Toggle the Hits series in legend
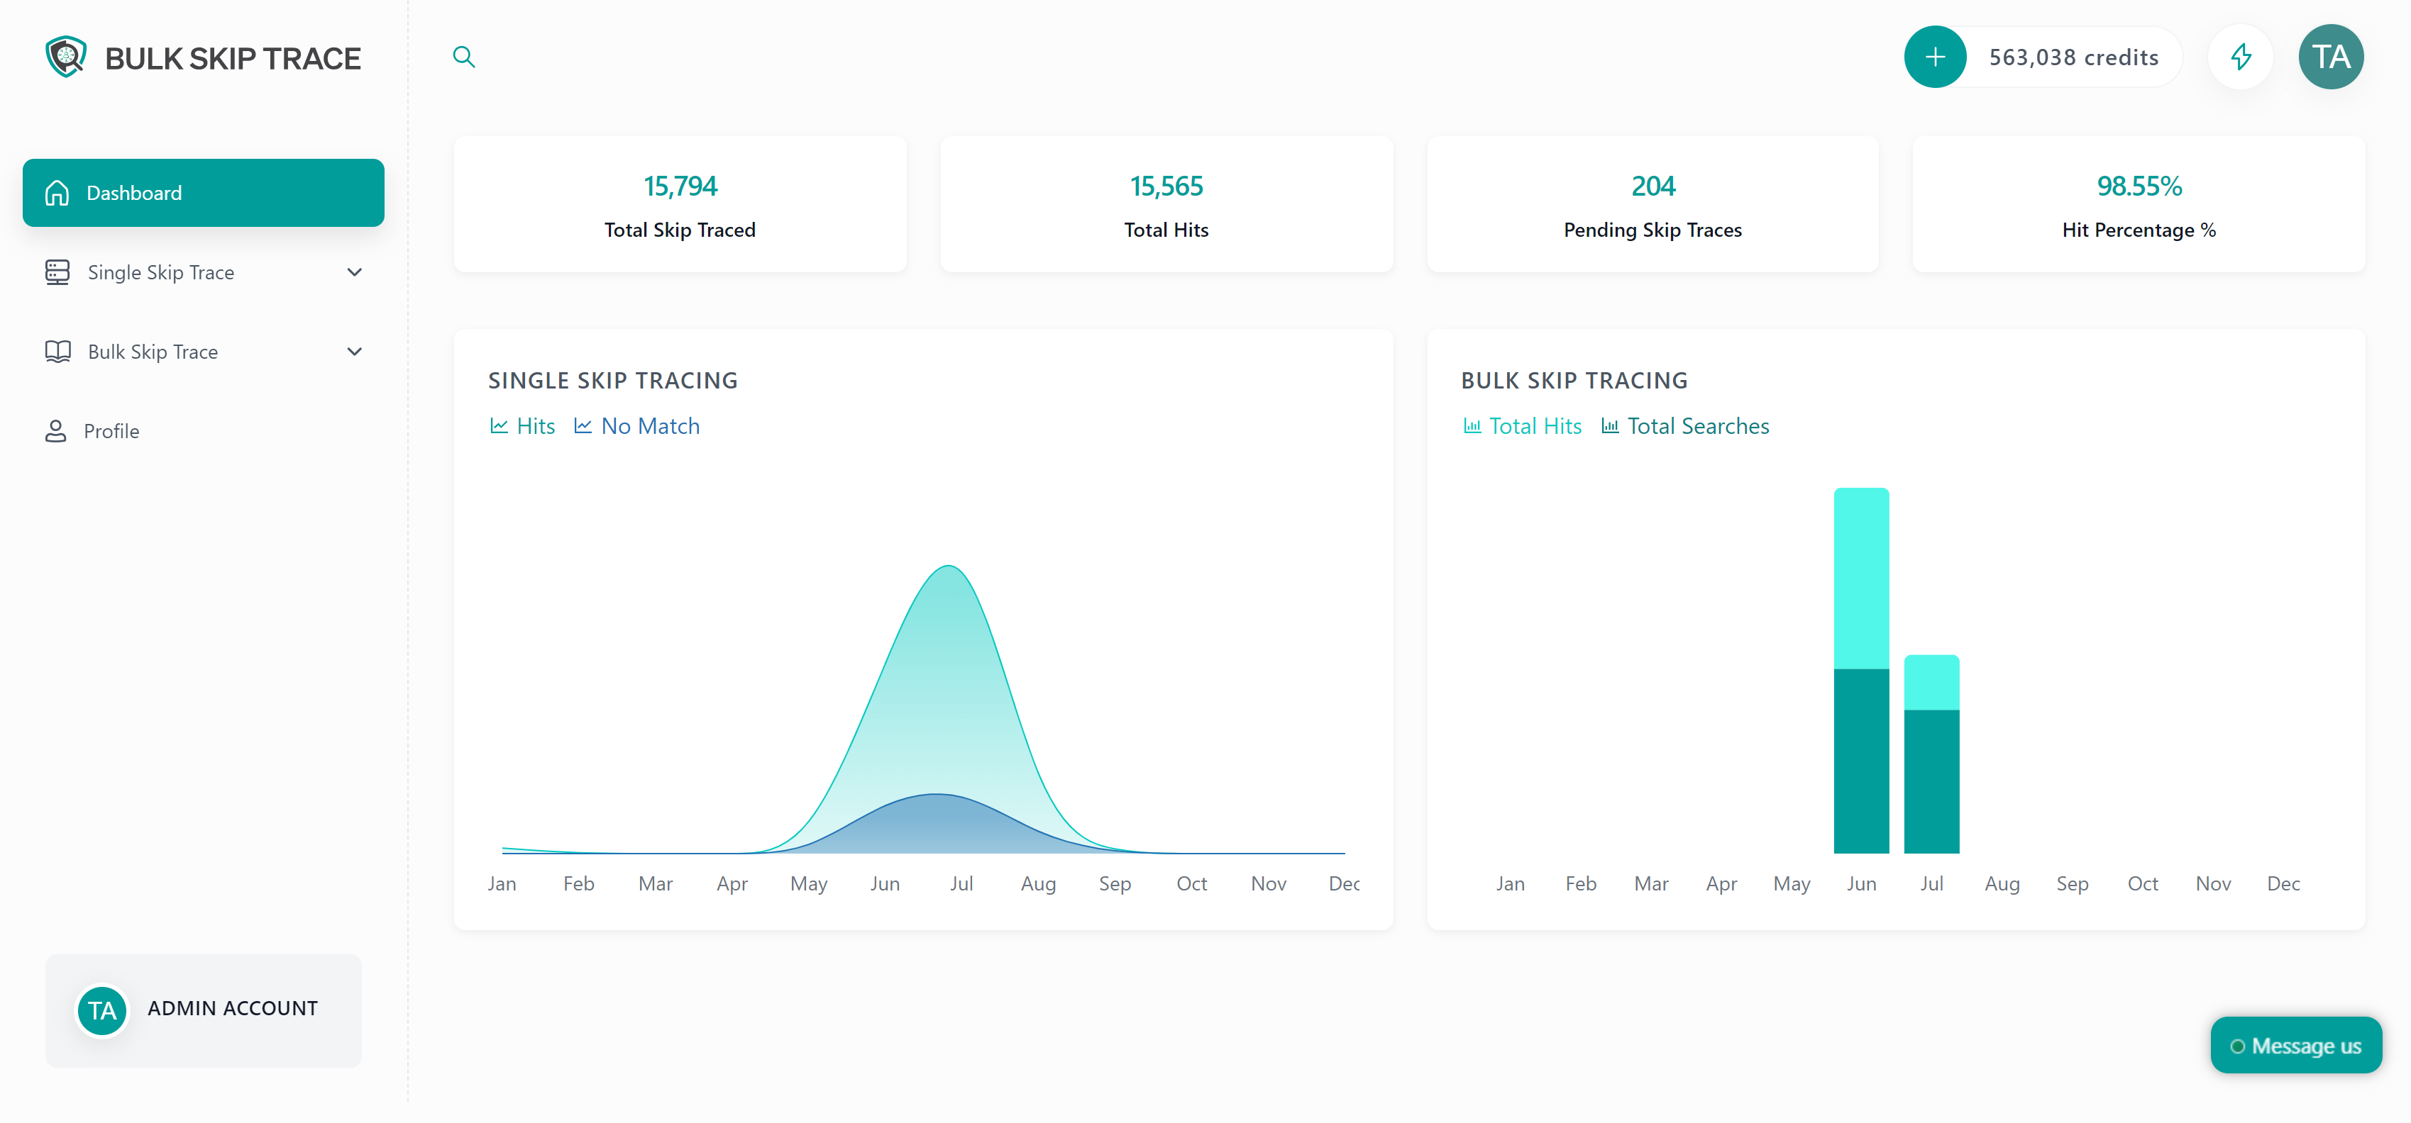The width and height of the screenshot is (2411, 1123). pos(522,426)
